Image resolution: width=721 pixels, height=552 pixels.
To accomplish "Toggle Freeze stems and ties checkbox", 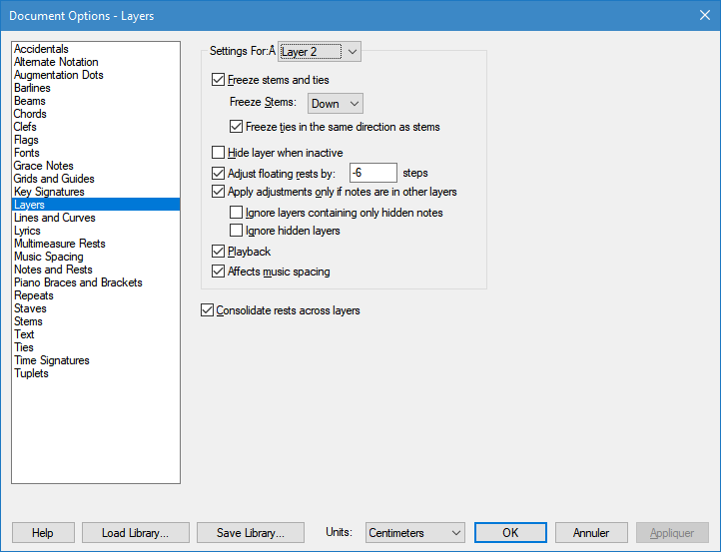I will click(220, 80).
